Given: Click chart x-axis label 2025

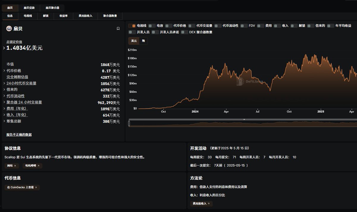Looking at the screenshot, I should pyautogui.click(x=321, y=112).
